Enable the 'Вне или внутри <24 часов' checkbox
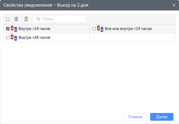 click(x=94, y=29)
